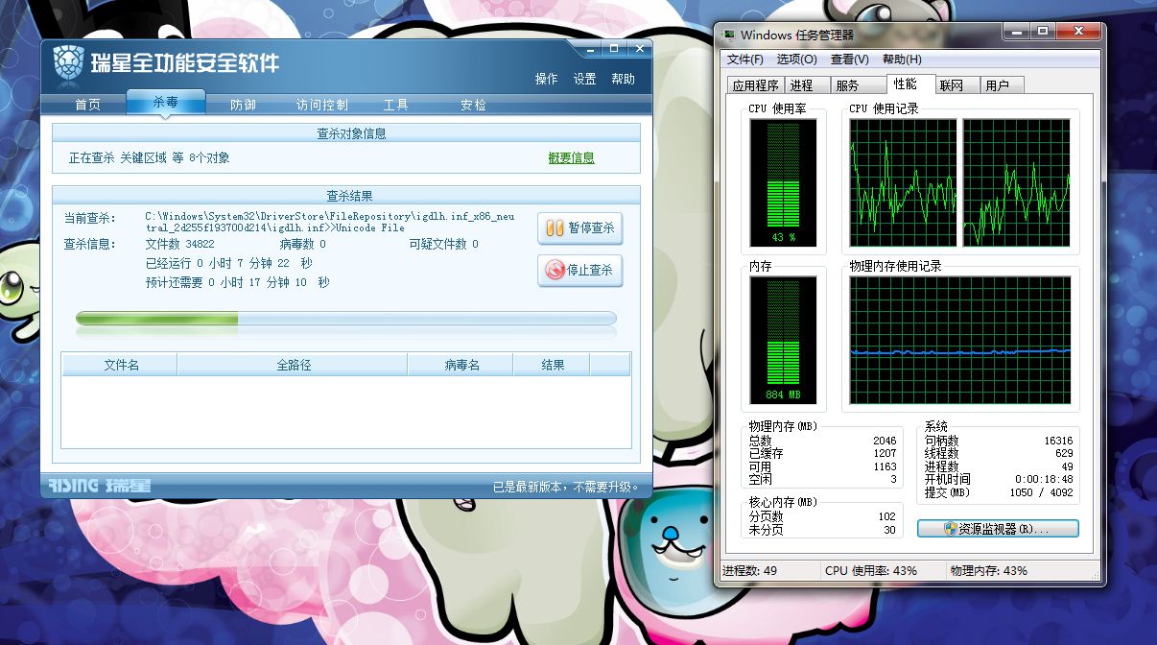Open Task Manager 选项(O) menu

[x=796, y=60]
